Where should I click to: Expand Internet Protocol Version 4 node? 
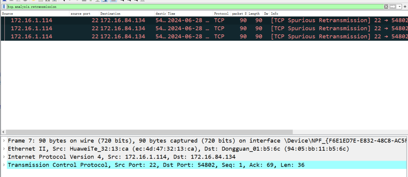point(4,157)
